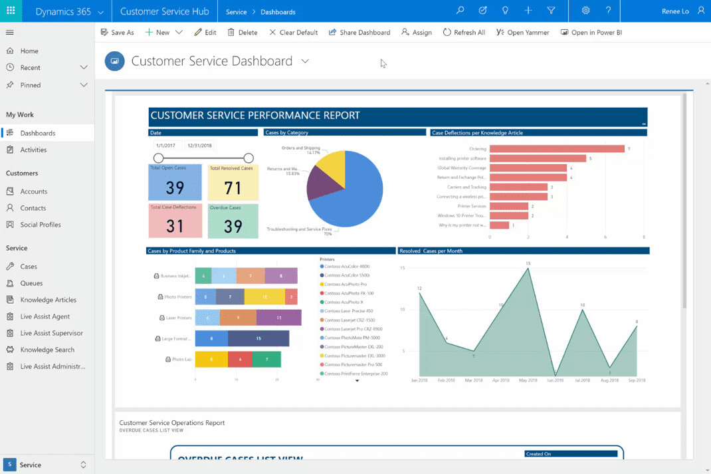
Task: Click the Ordering bar in deflections chart
Action: click(x=557, y=149)
